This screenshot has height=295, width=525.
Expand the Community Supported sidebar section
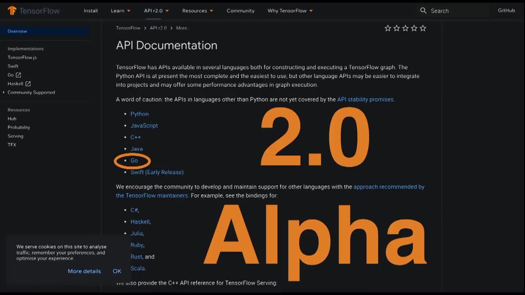point(31,93)
